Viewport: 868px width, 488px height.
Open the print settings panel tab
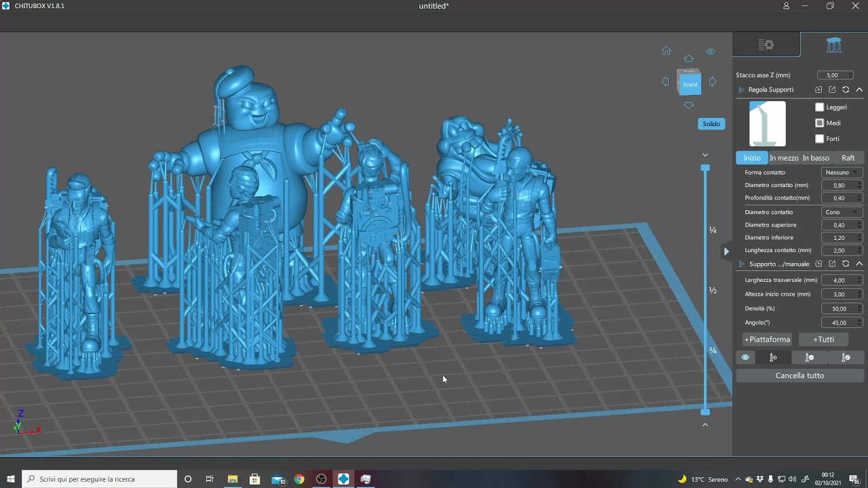pos(766,45)
